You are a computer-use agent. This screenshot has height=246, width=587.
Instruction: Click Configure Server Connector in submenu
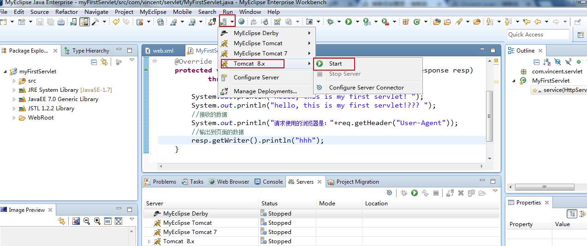tap(368, 88)
